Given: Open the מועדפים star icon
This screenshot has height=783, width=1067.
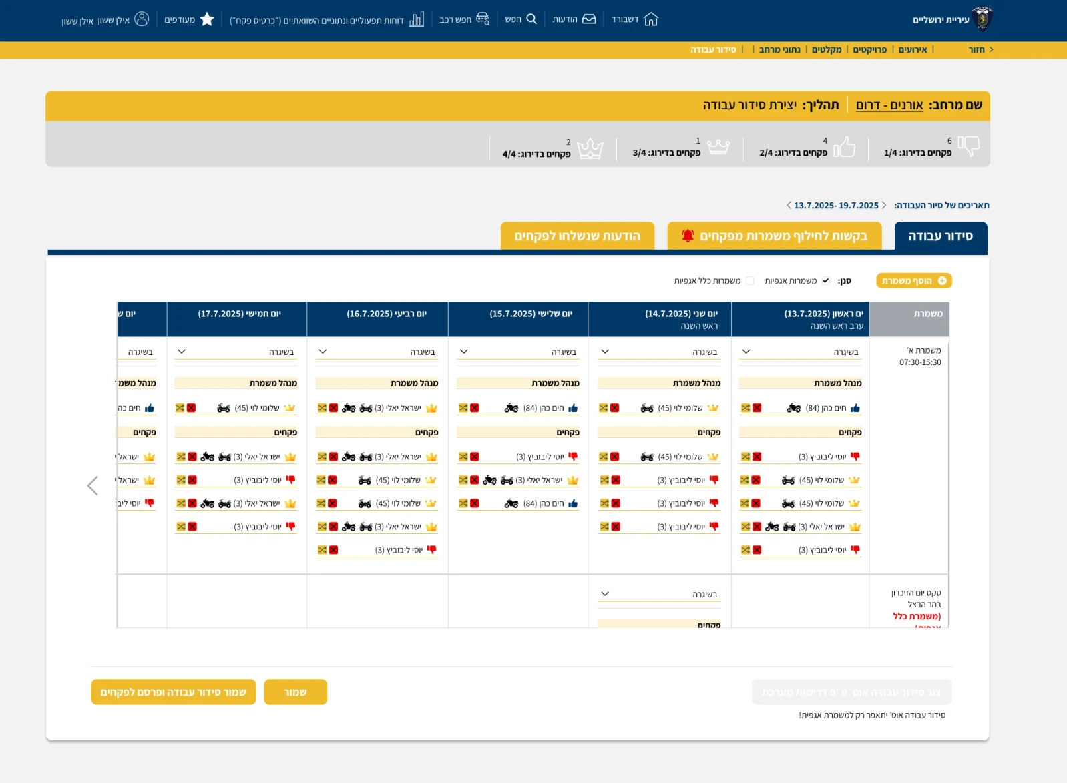Looking at the screenshot, I should (x=207, y=19).
